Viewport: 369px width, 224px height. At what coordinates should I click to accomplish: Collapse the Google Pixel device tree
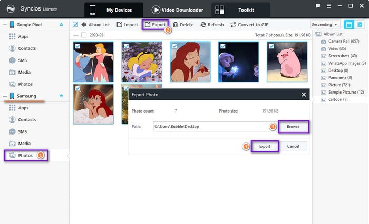click(x=5, y=25)
